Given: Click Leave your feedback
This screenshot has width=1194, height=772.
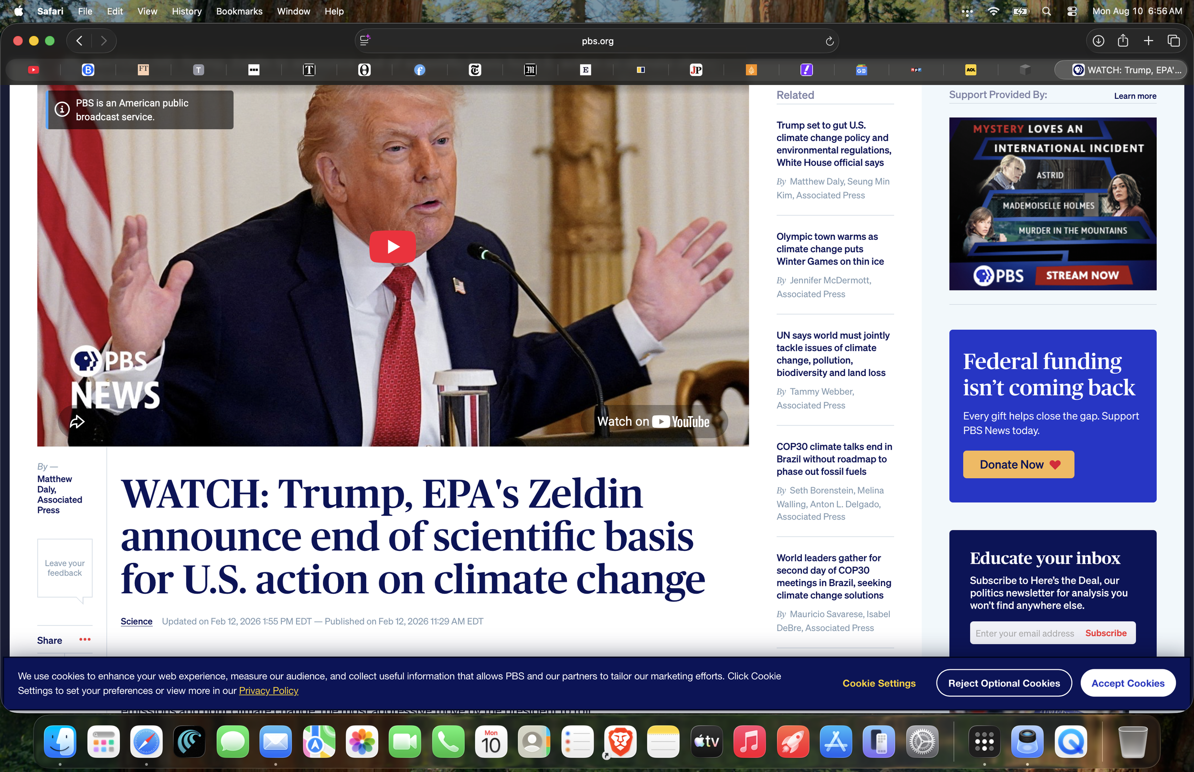Looking at the screenshot, I should click(64, 568).
